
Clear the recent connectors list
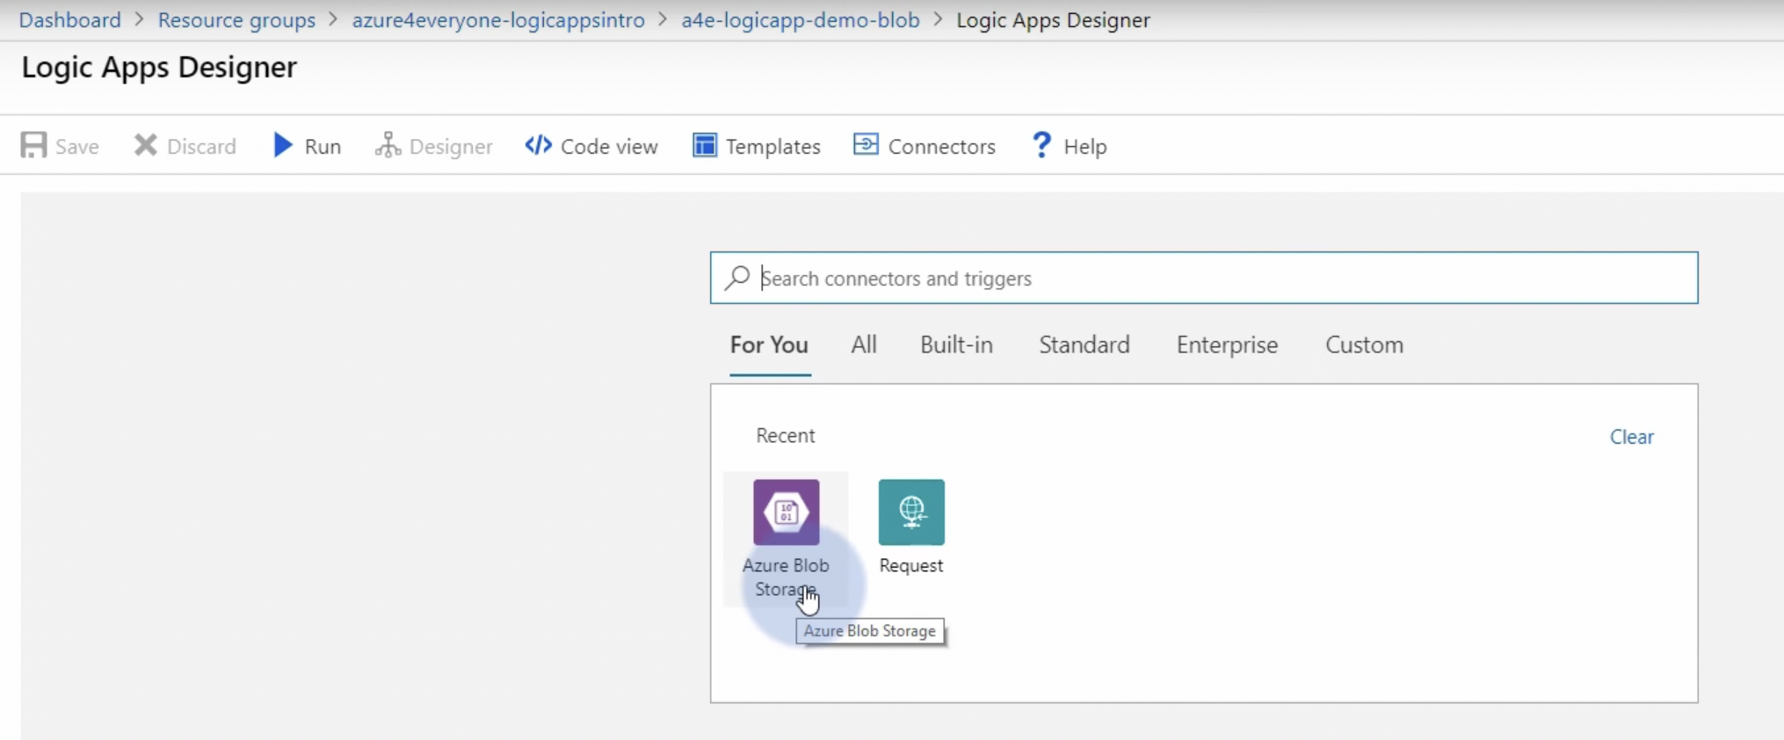[x=1631, y=437]
